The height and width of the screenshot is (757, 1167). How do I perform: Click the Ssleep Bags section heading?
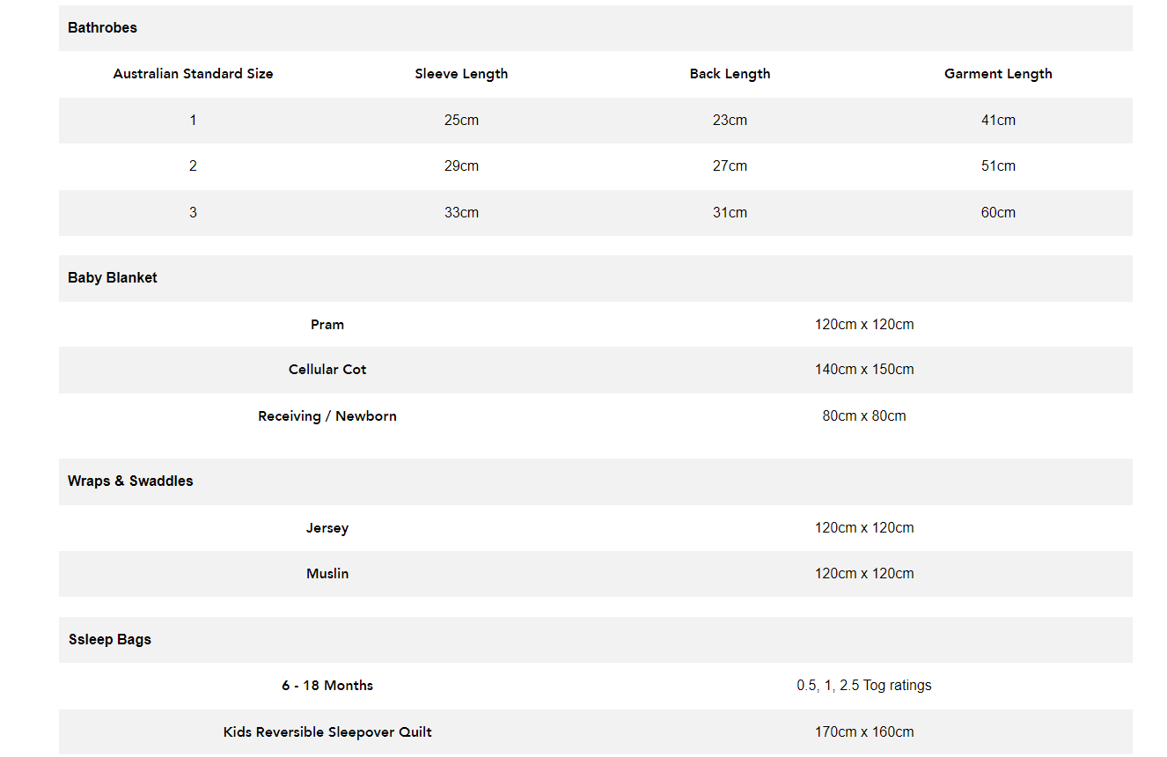[110, 640]
